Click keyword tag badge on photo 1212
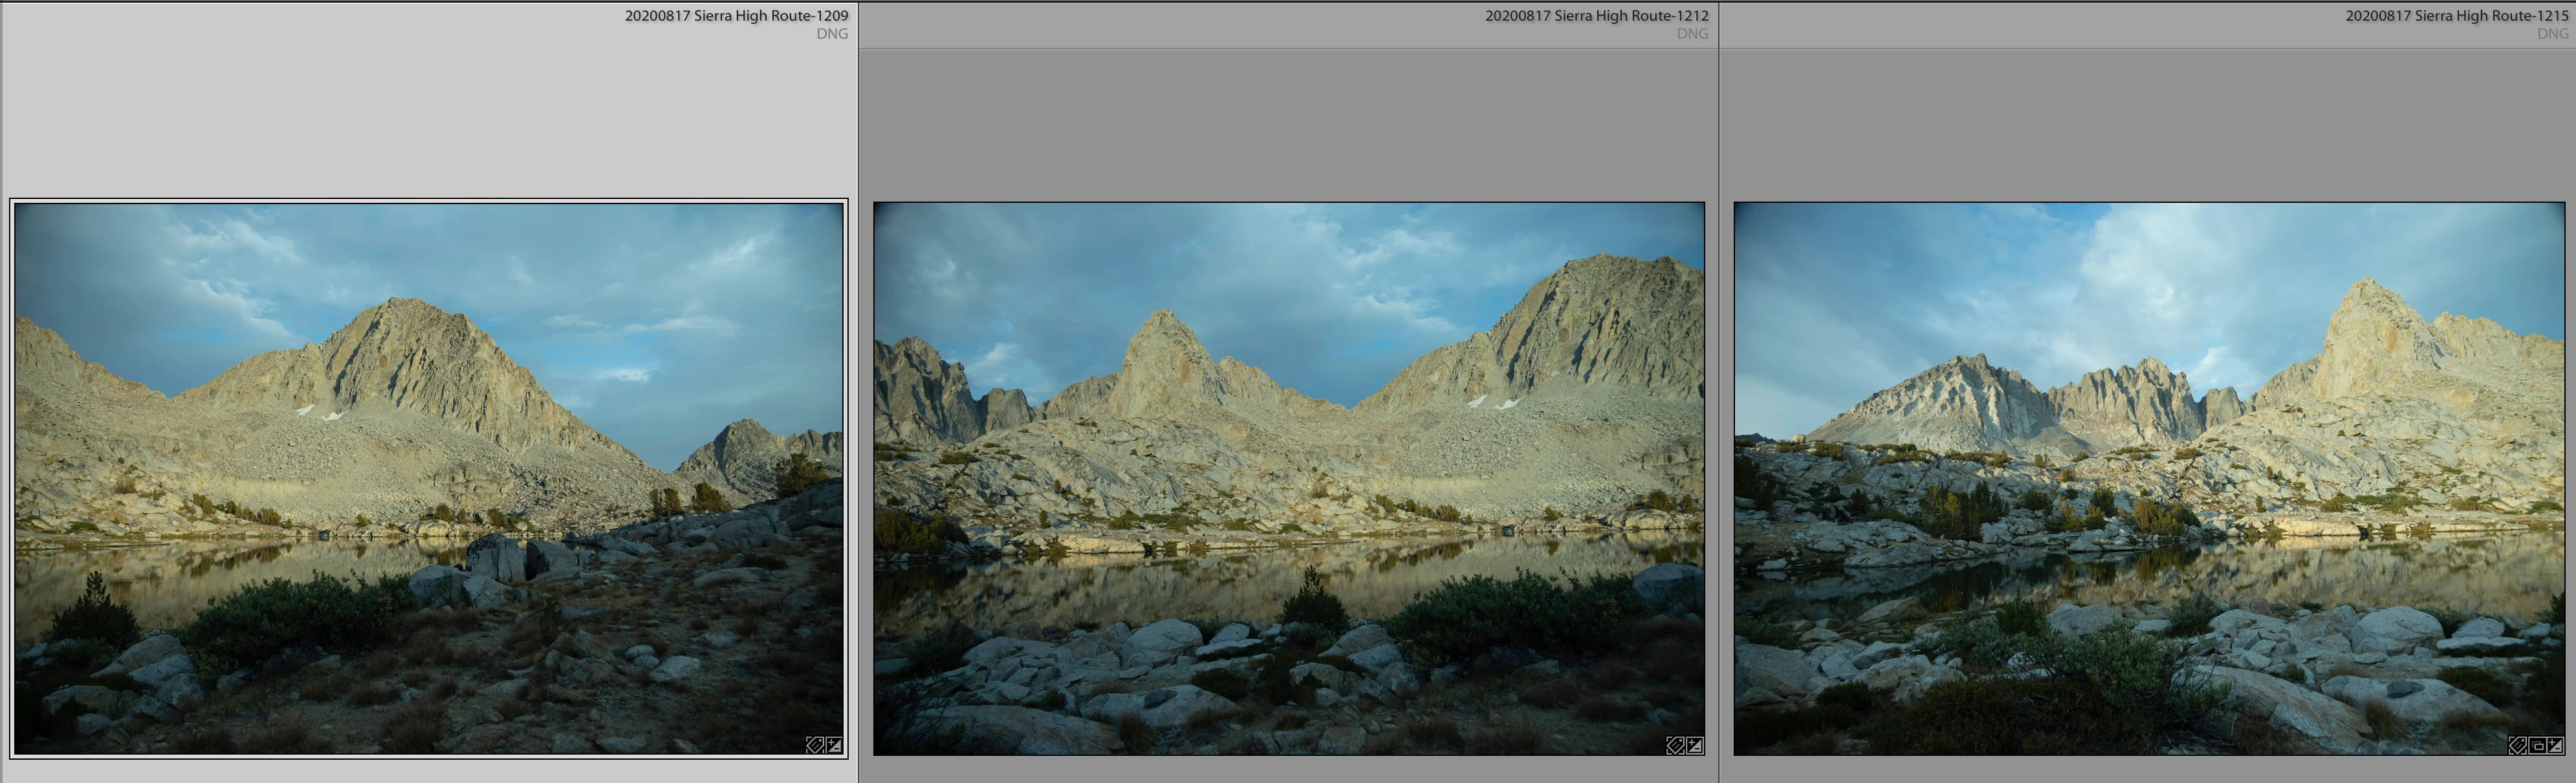Screen dimensions: 2576x783 pyautogui.click(x=1675, y=745)
